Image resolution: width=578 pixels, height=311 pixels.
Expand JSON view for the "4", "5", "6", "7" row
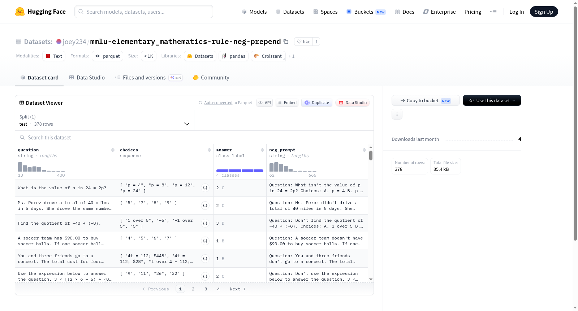tap(205, 241)
